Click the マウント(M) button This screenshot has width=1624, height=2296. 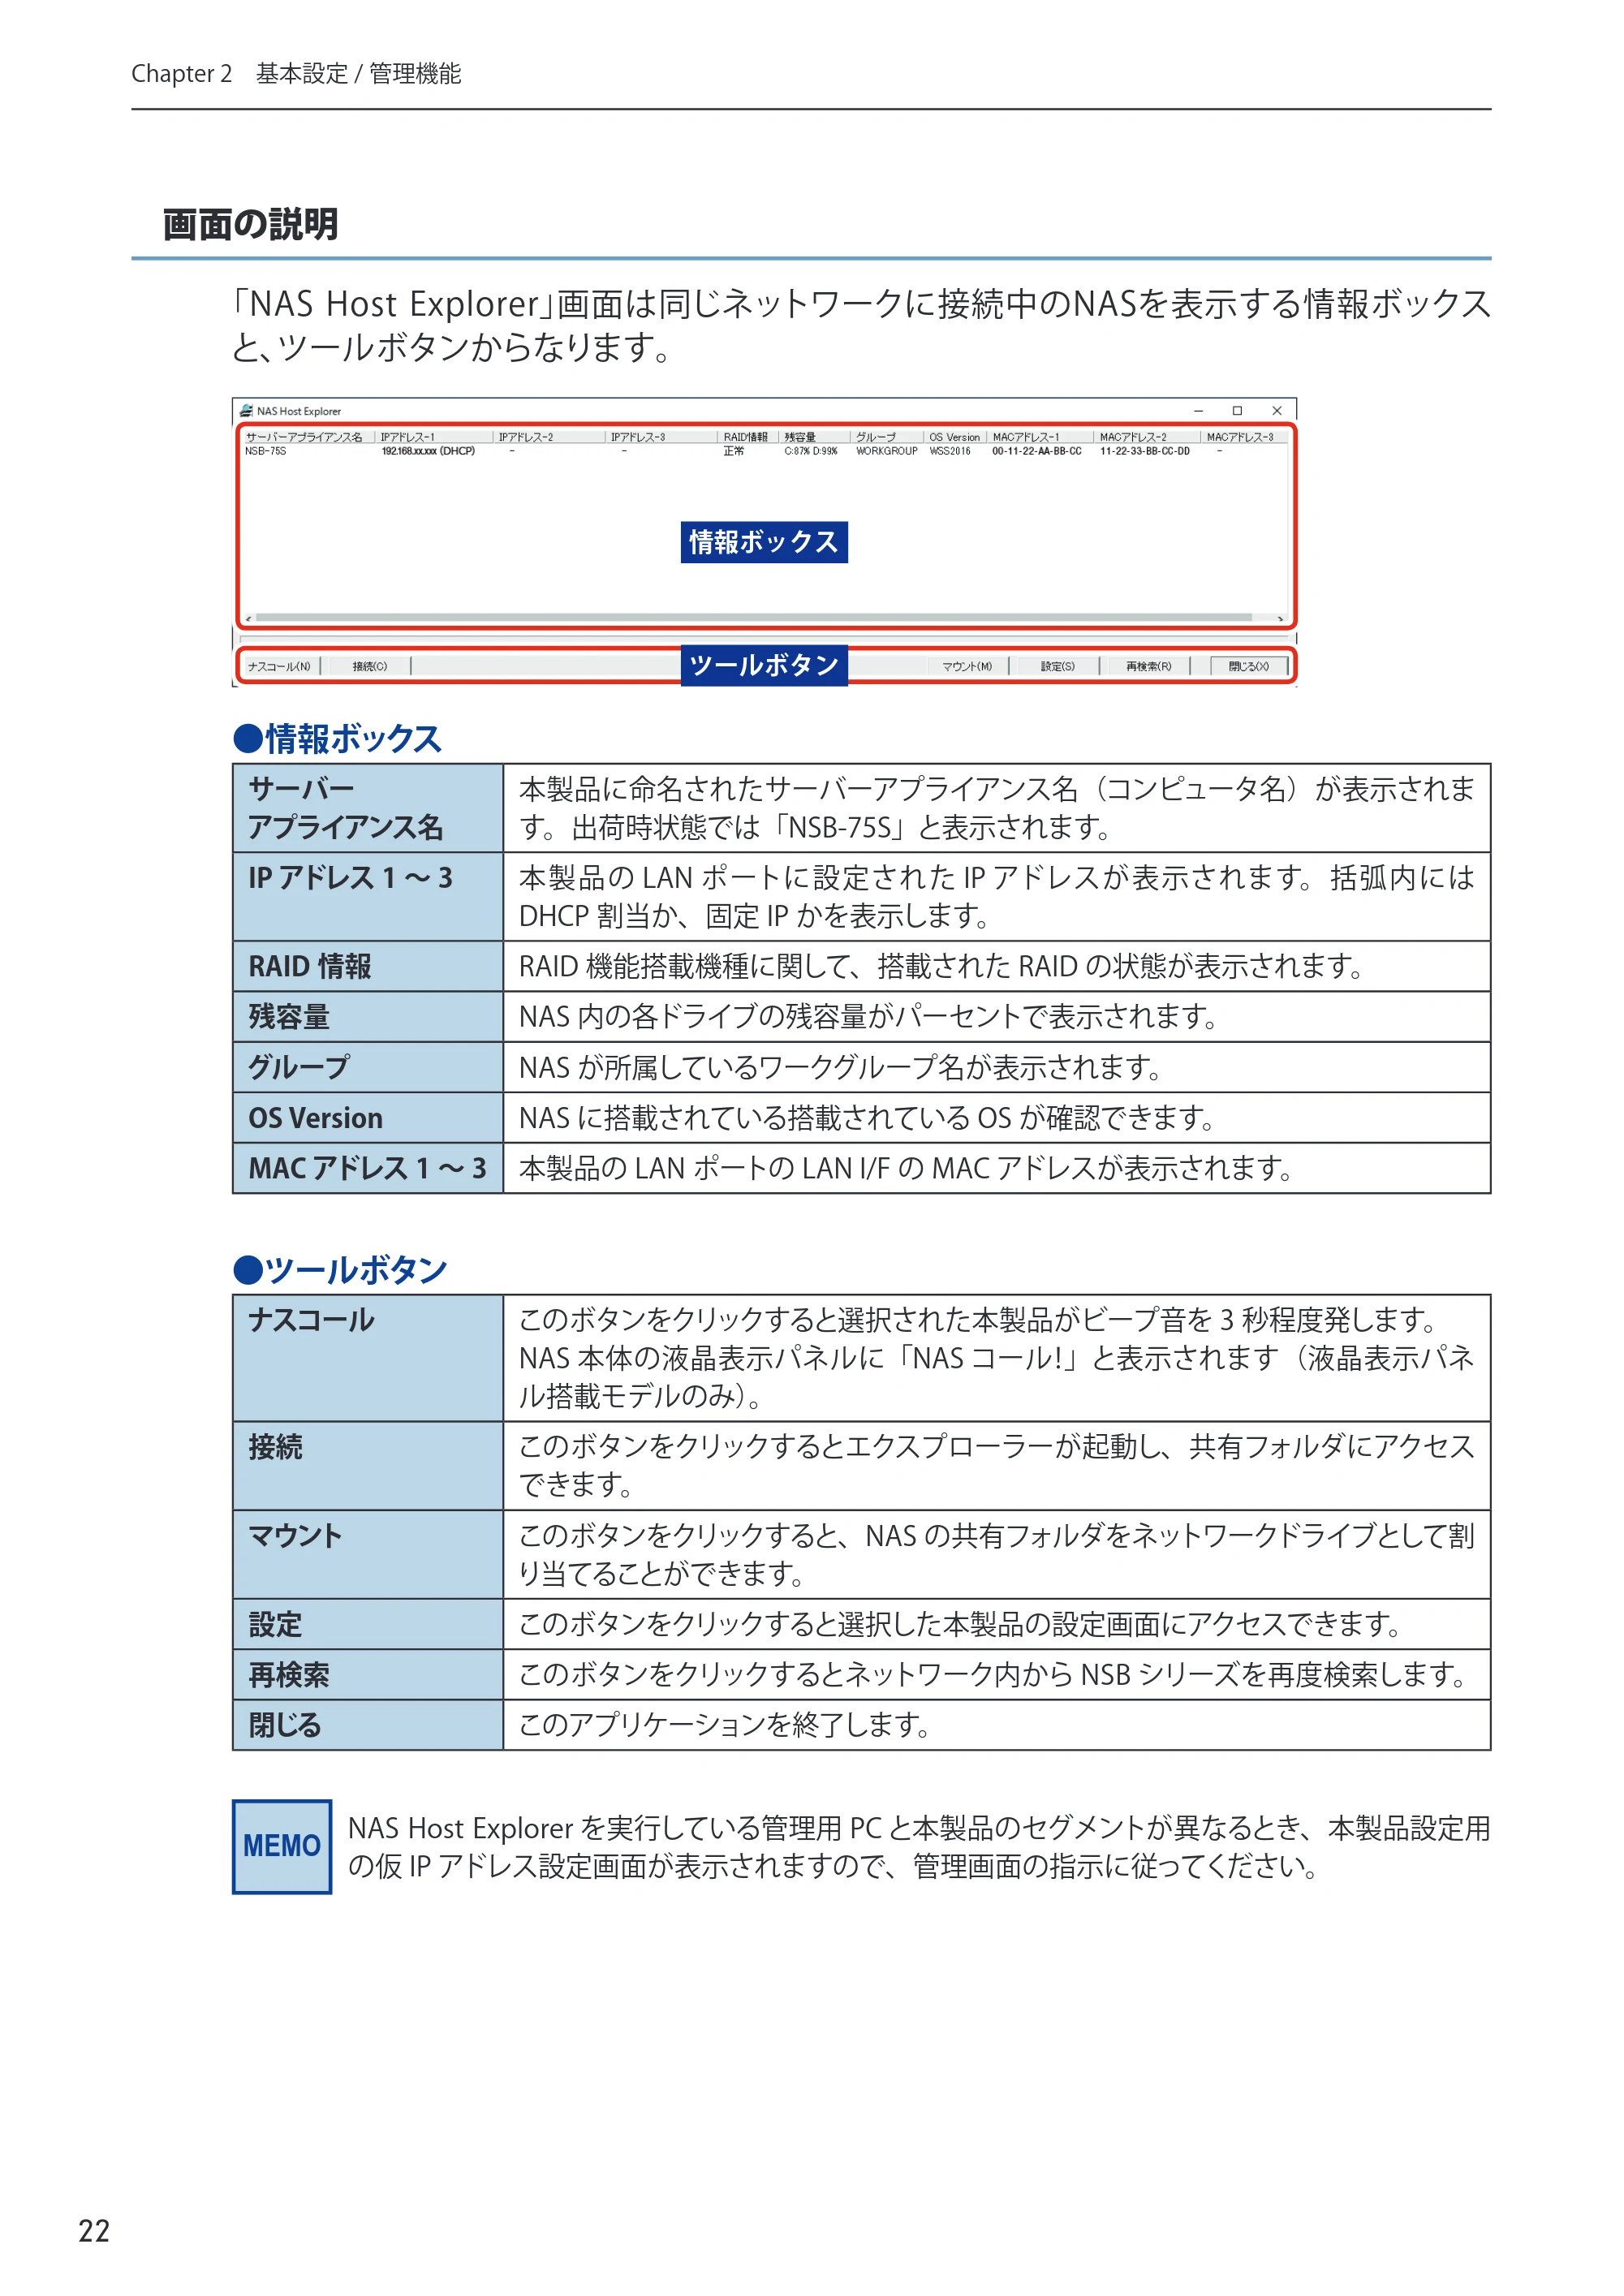(967, 666)
